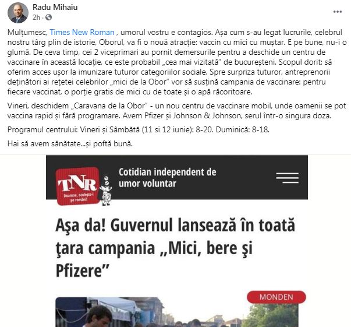
Task: Open the post options three-dots menu
Action: point(338,12)
